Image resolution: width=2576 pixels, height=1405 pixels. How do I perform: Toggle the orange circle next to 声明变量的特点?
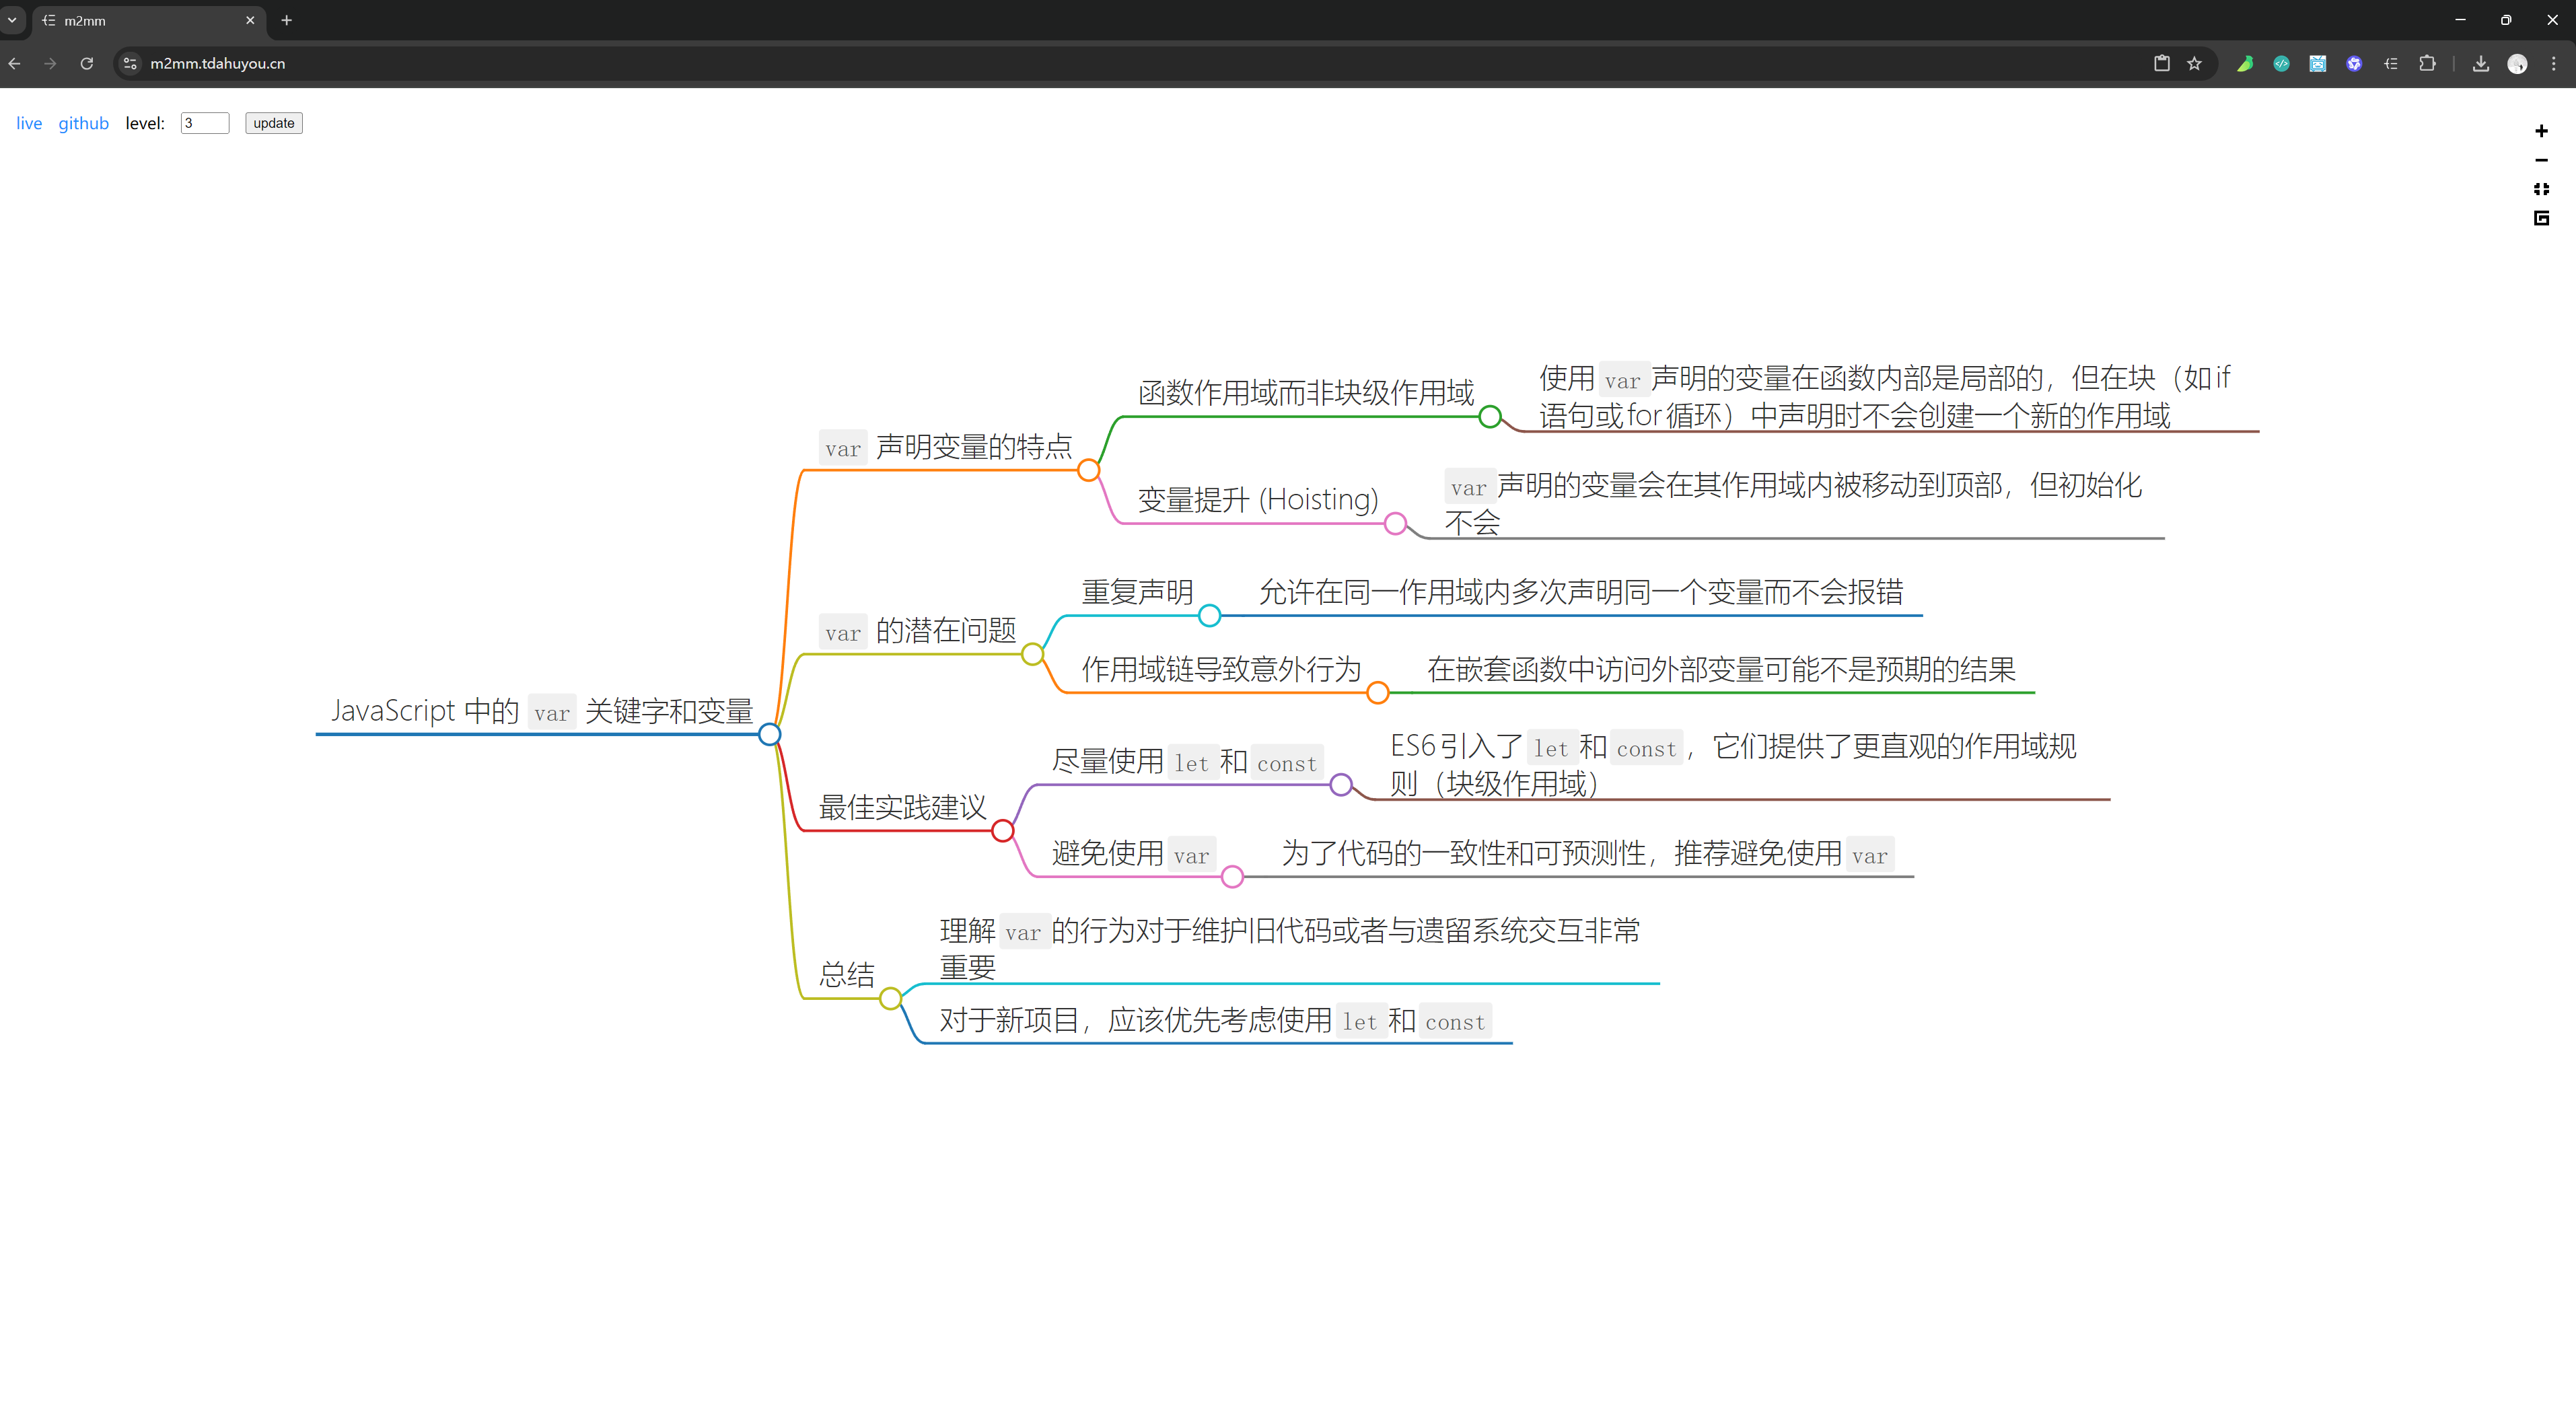(1089, 470)
